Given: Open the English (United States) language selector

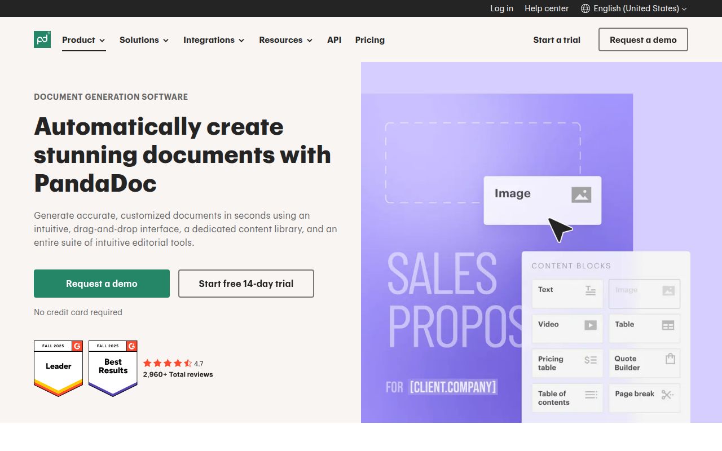Looking at the screenshot, I should pos(634,8).
